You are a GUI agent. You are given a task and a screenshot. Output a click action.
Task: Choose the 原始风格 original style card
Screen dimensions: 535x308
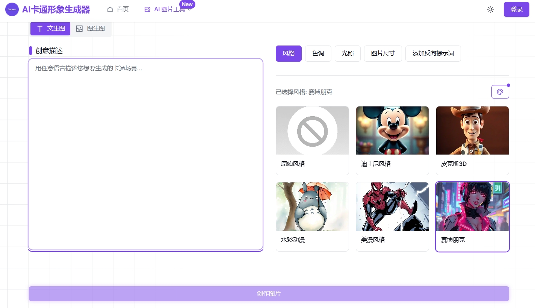click(x=312, y=141)
